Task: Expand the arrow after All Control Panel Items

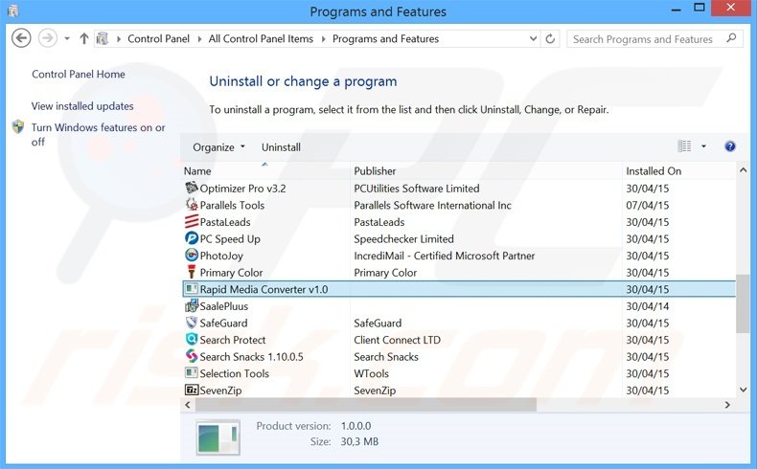Action: click(324, 39)
